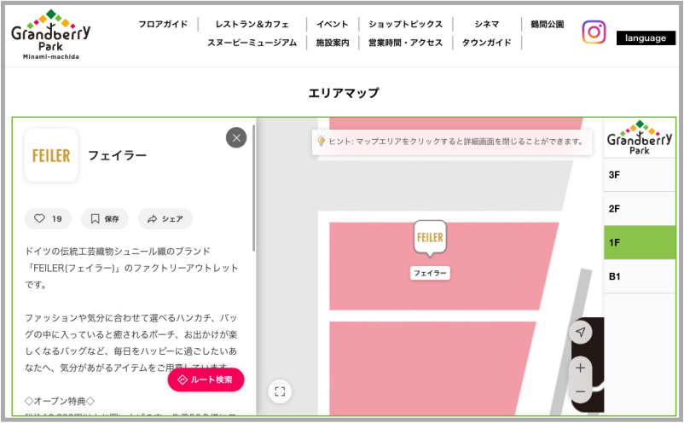Image resolution: width=684 pixels, height=423 pixels.
Task: Open the Instagram icon link
Action: [594, 32]
